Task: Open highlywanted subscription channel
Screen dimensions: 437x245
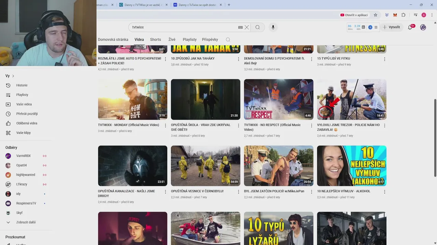Action: [x=26, y=175]
